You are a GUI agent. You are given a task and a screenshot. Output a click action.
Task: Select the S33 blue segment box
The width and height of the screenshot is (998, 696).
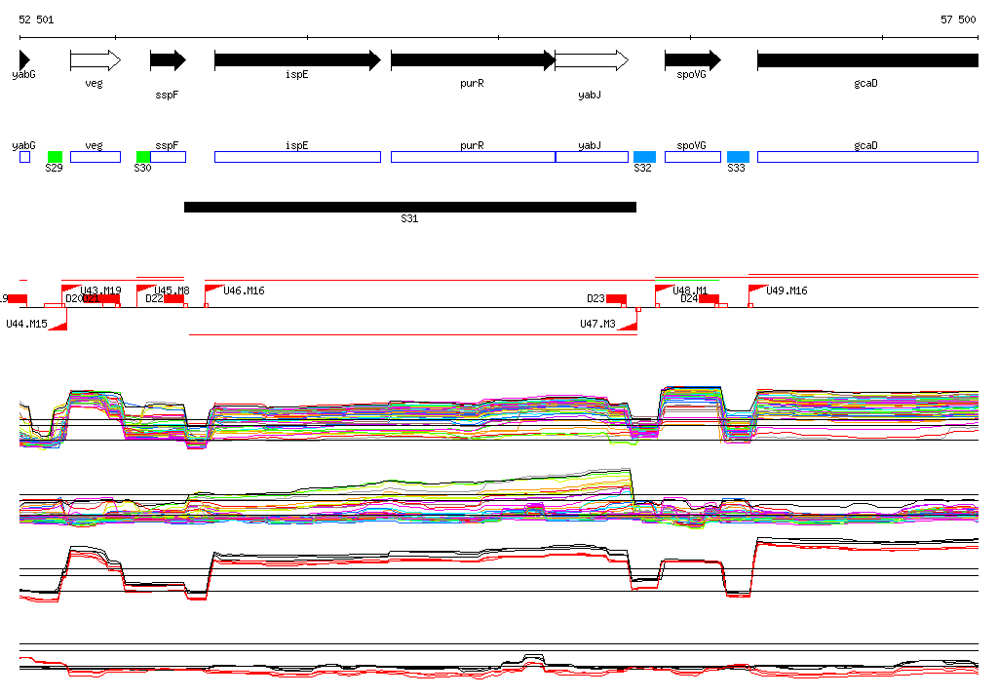(x=738, y=157)
